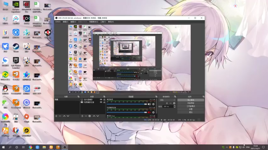Open video capture device audio settings gear
This screenshot has height=150, width=268.
point(153,112)
